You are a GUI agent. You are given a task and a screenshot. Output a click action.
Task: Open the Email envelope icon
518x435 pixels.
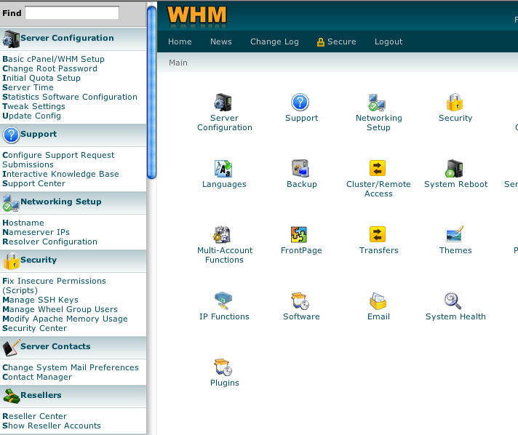pos(378,301)
